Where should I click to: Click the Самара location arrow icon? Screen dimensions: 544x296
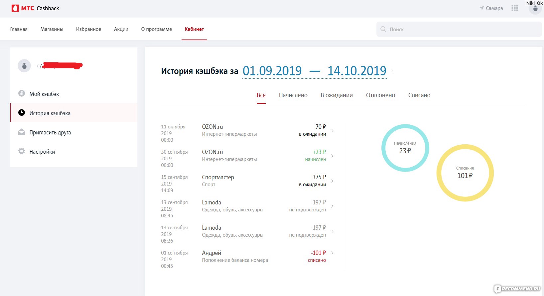click(x=481, y=8)
